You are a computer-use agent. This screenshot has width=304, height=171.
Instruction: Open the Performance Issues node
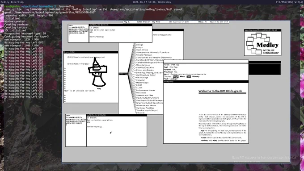click(x=146, y=90)
